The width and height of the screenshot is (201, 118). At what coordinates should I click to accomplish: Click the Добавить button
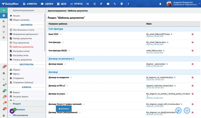tap(64, 108)
